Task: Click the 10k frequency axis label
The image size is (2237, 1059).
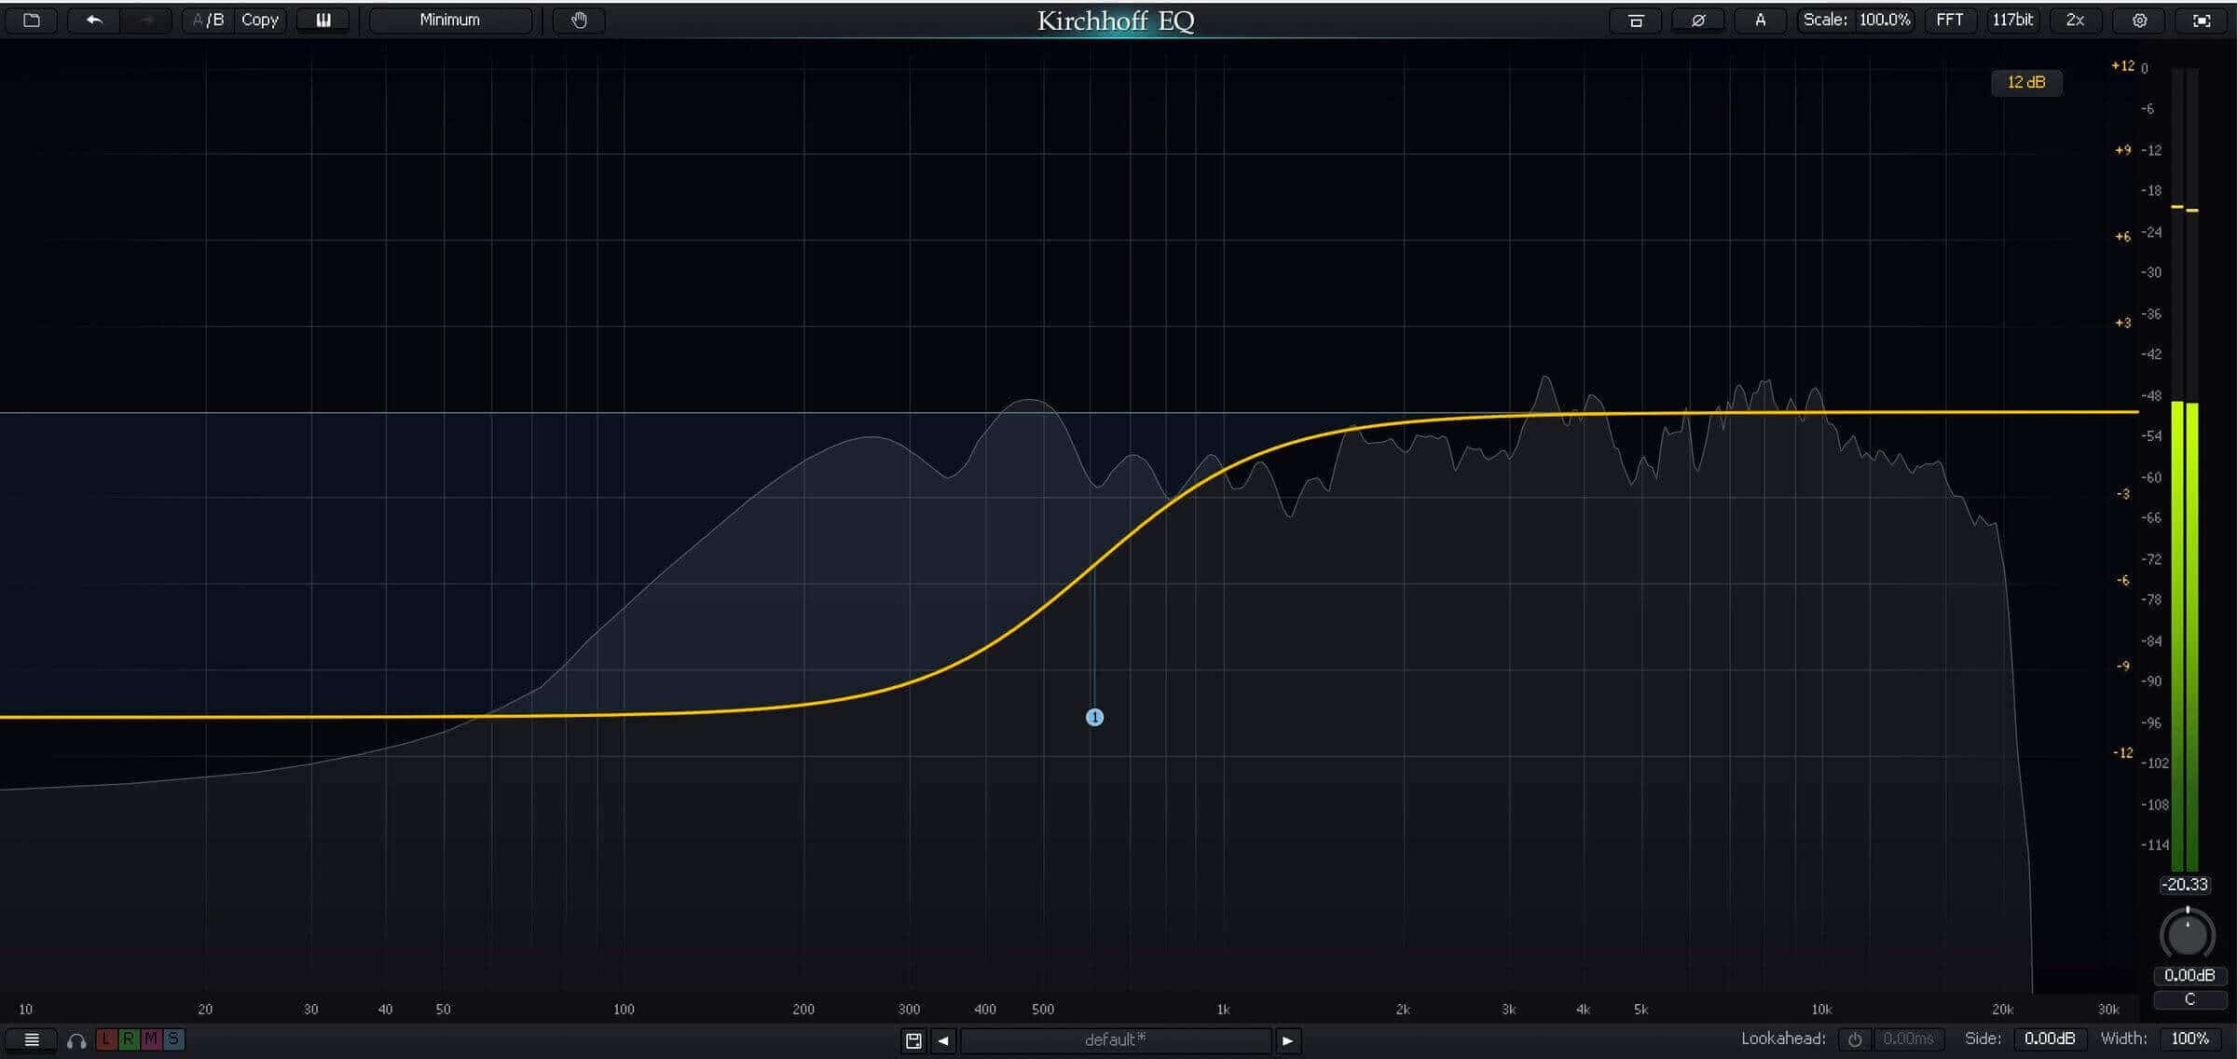Action: [1821, 1010]
